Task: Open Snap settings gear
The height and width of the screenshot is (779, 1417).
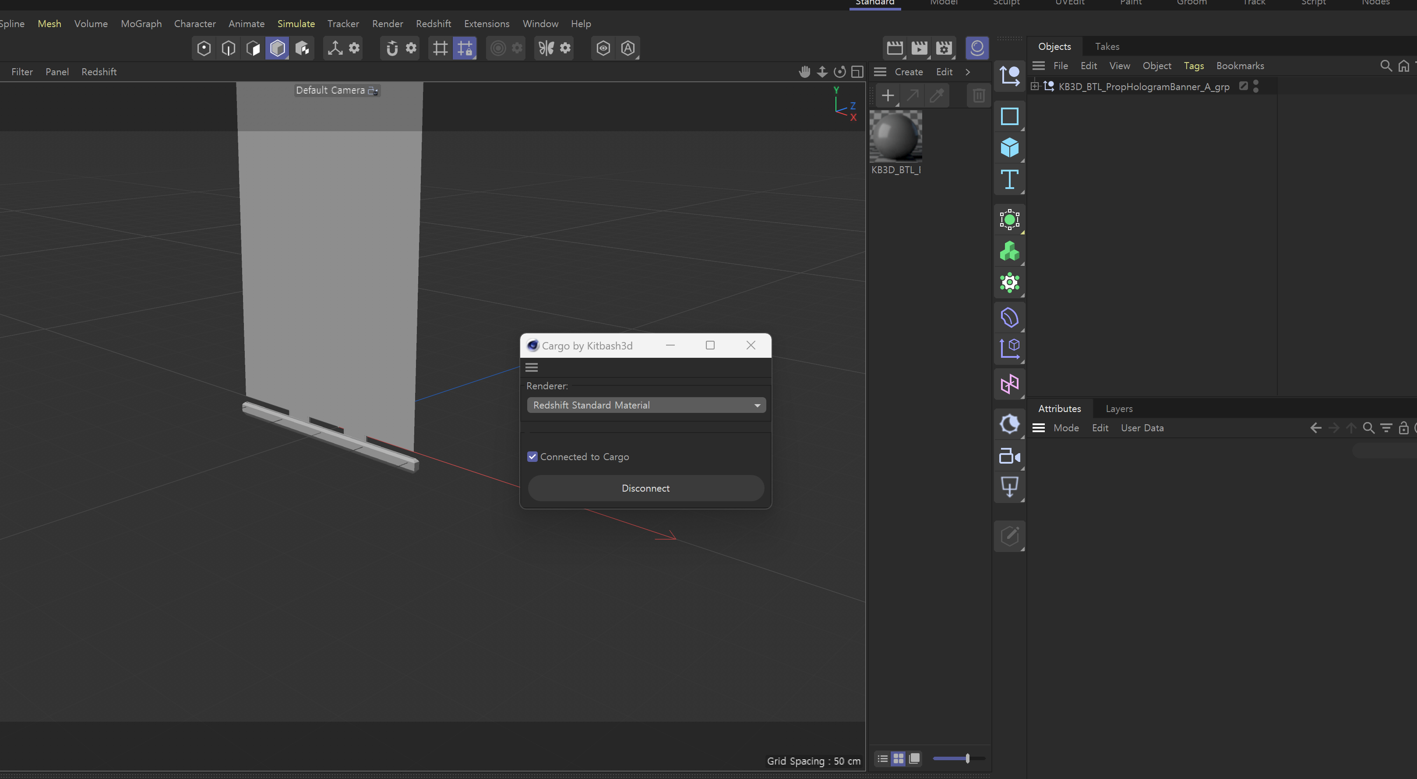Action: pyautogui.click(x=411, y=48)
